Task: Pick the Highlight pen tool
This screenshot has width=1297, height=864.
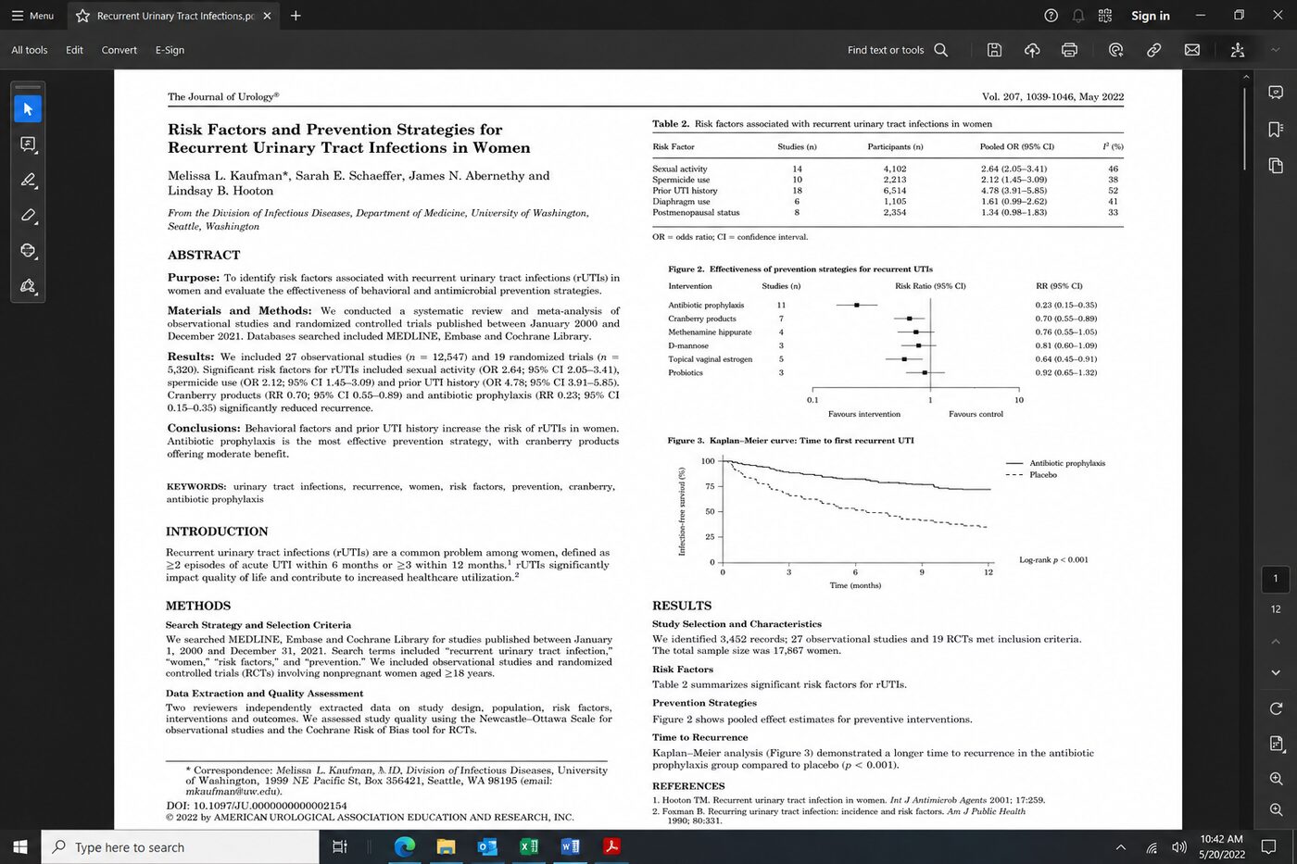Action: 28,180
